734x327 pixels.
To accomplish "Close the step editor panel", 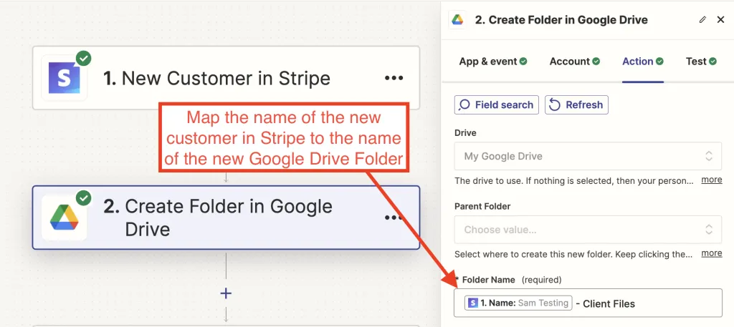I will tap(721, 19).
